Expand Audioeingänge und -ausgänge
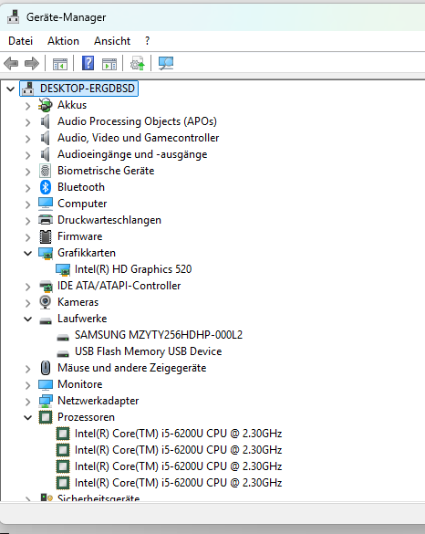The height and width of the screenshot is (534, 425). 28,155
